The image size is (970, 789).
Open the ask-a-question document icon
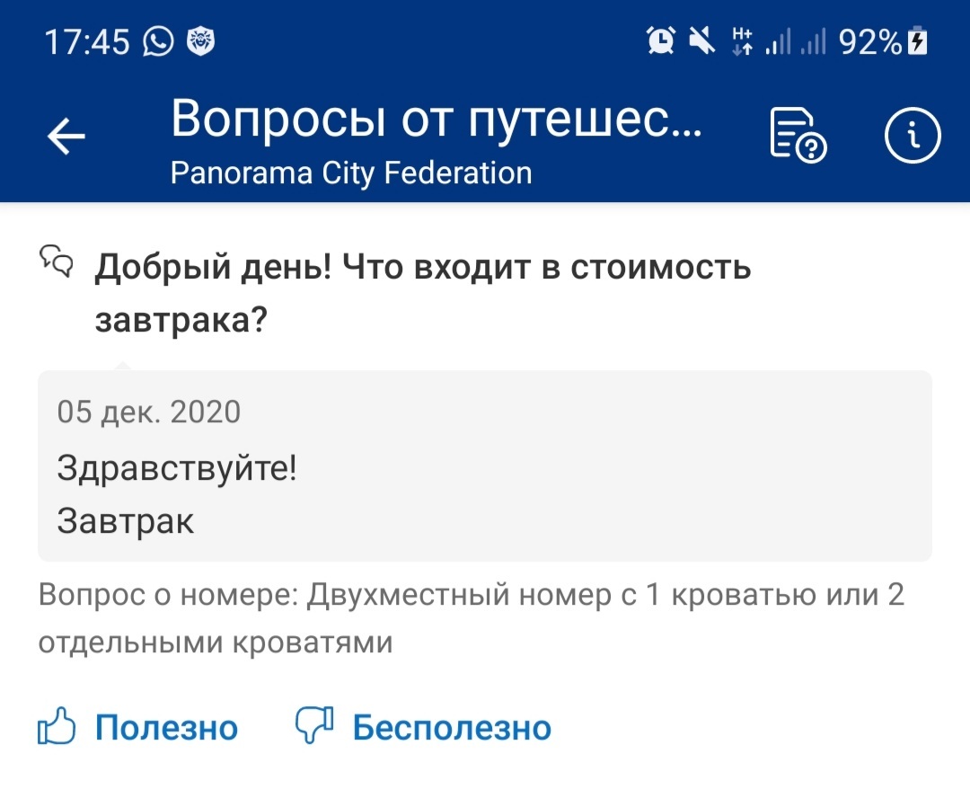click(798, 136)
